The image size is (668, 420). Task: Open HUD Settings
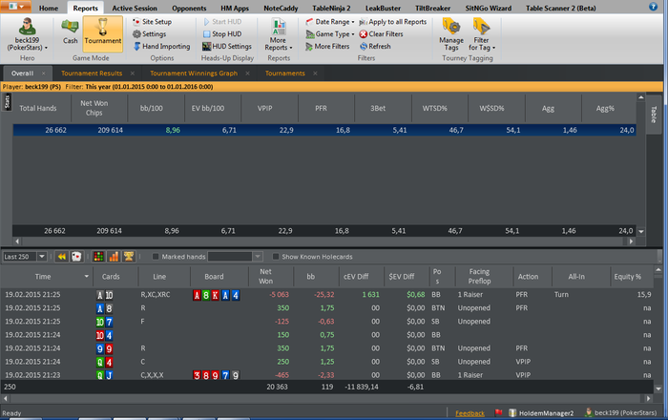pos(227,47)
